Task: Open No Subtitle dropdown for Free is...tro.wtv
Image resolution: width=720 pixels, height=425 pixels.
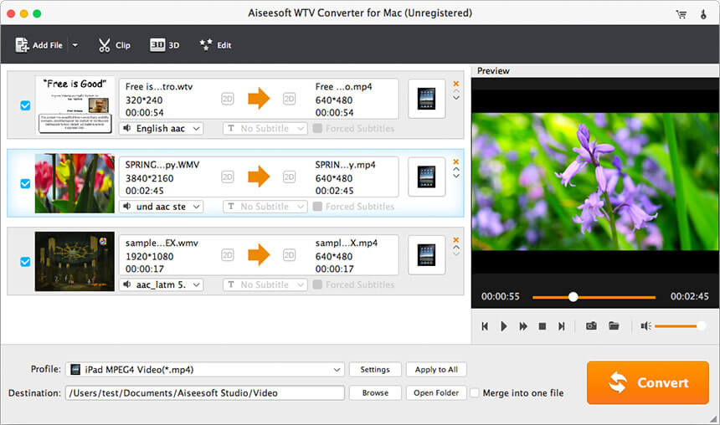Action: 265,129
